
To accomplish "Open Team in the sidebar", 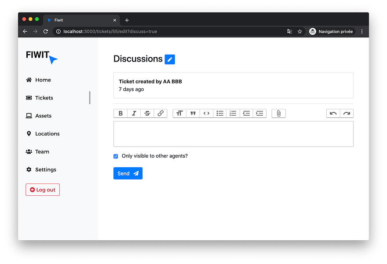I will coord(37,152).
